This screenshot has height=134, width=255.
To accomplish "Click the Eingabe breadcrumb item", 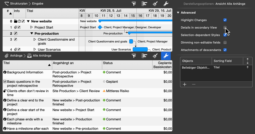I will coord(37,4).
